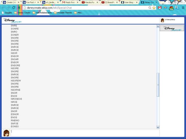Click the chat scrollbar down arrow
The width and height of the screenshot is (186, 139).
(x=158, y=127)
